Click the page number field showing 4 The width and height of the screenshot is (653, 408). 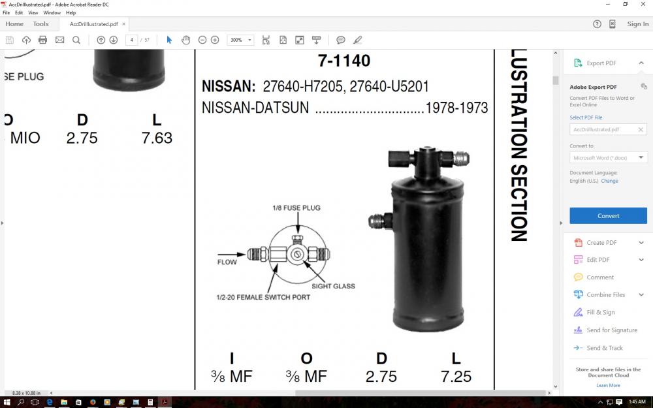pyautogui.click(x=132, y=40)
